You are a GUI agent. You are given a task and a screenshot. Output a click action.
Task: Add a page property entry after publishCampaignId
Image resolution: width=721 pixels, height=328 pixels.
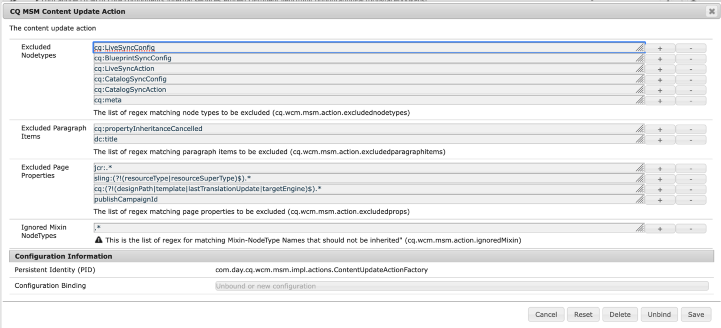[x=660, y=199]
